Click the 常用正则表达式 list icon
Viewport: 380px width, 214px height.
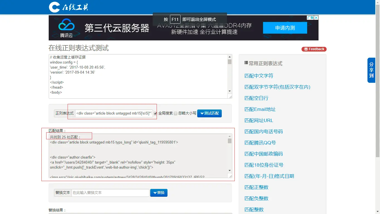pos(246,63)
